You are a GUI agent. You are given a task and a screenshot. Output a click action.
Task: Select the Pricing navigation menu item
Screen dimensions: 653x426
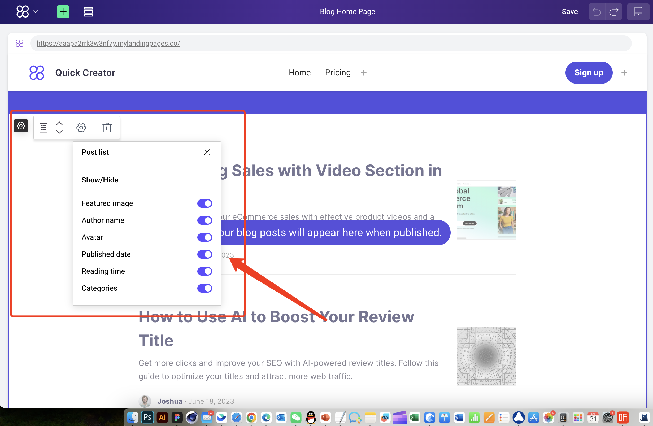pos(338,73)
